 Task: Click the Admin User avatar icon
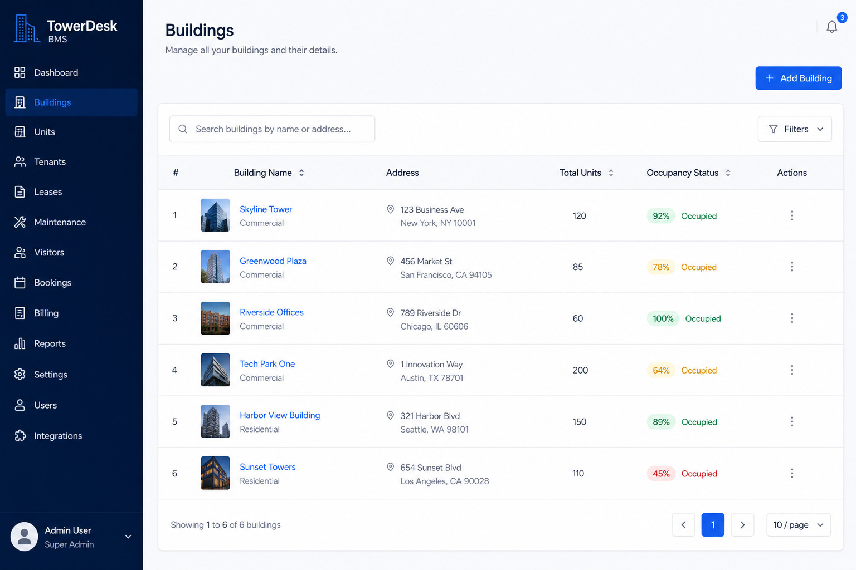(x=25, y=537)
